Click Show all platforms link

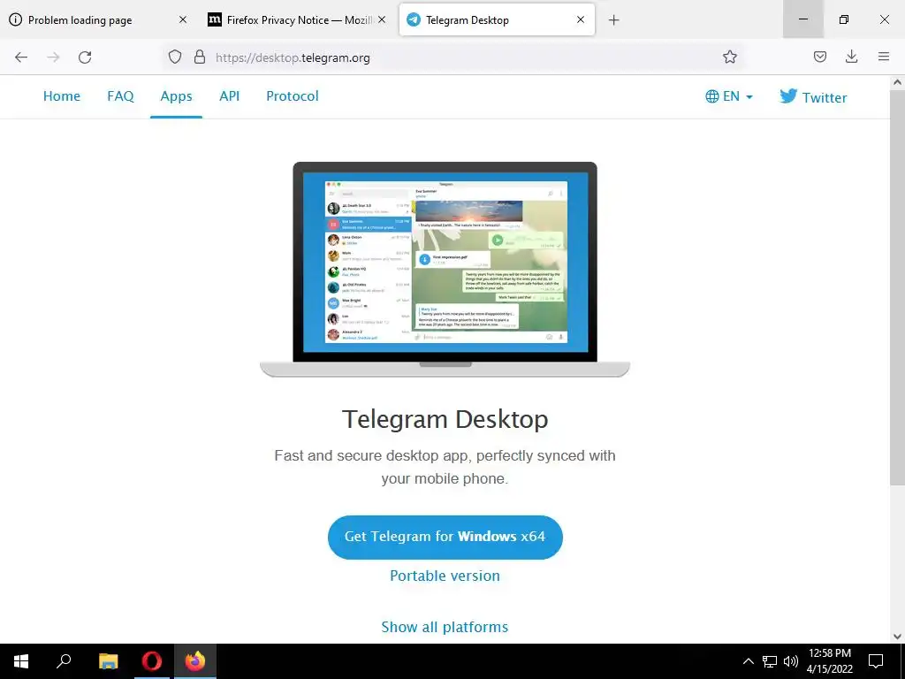(445, 627)
